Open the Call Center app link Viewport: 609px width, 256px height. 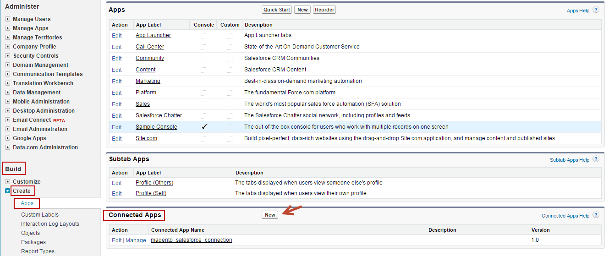(x=150, y=47)
